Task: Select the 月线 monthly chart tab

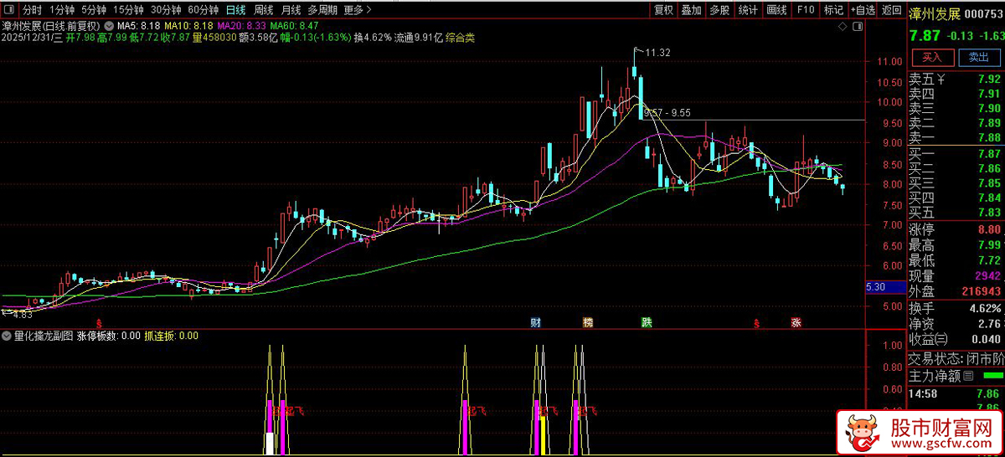Action: tap(291, 10)
